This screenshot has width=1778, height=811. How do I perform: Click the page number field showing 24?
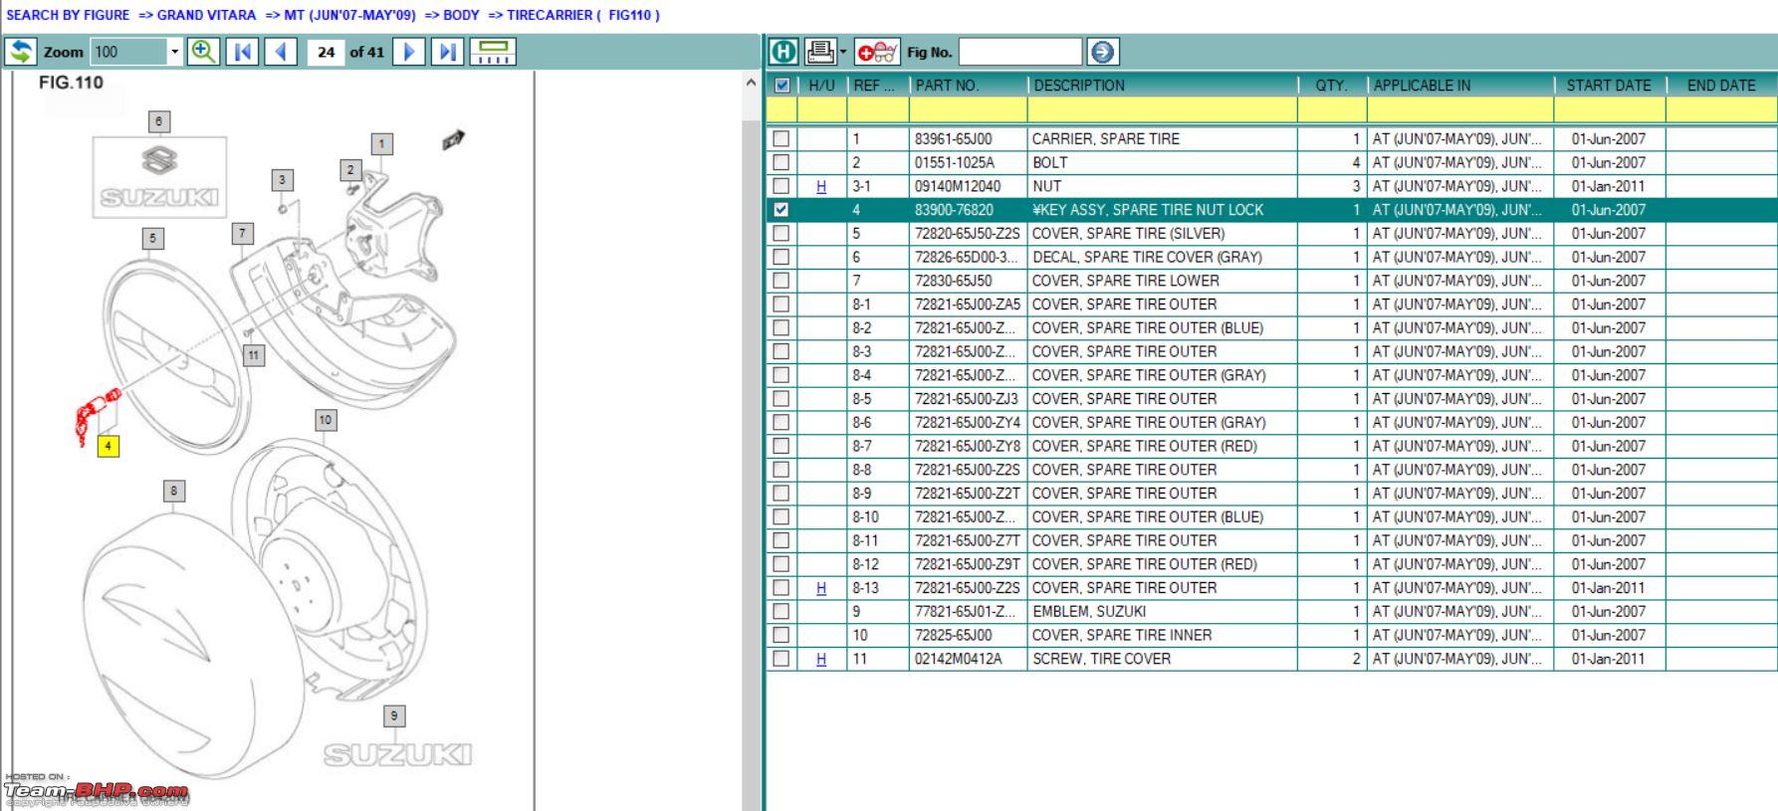coord(326,52)
